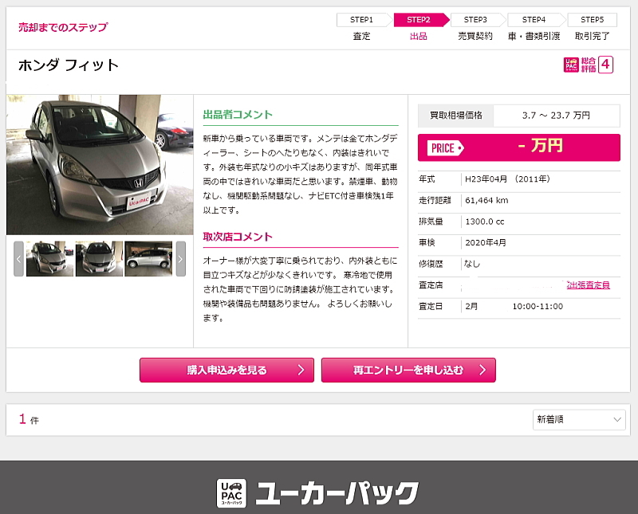
Task: Open the main Honda Fit photo
Action: pyautogui.click(x=100, y=165)
